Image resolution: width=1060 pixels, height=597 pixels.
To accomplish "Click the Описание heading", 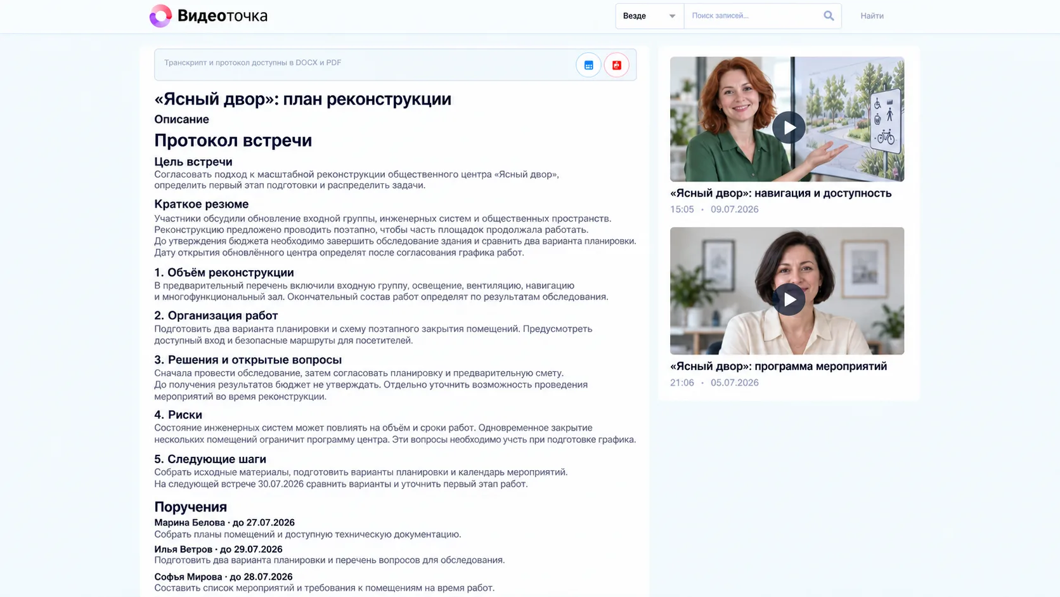I will (x=181, y=119).
